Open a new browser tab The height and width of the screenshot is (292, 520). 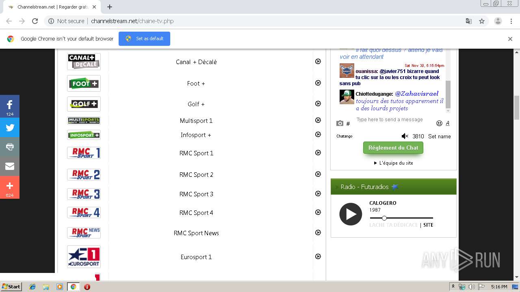coord(110,7)
